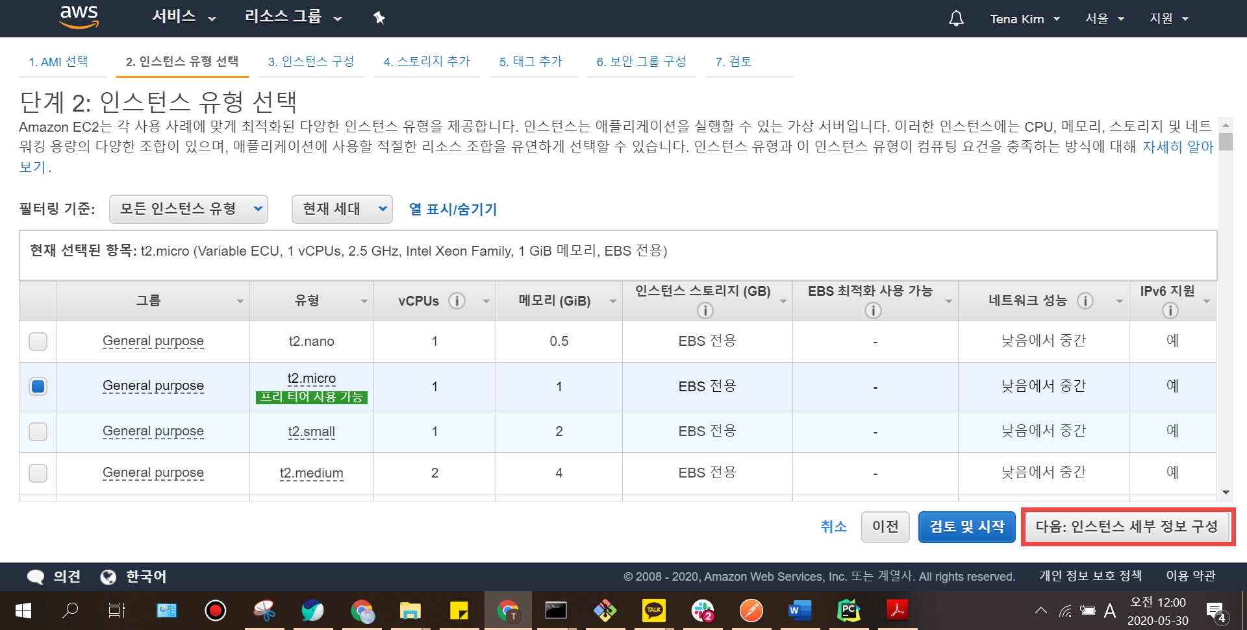
Task: Check the t2.small row checkbox
Action: pos(38,431)
